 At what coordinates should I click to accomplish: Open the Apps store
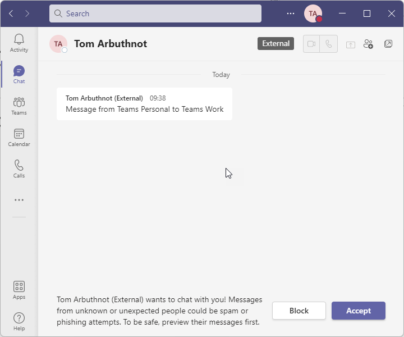pyautogui.click(x=19, y=290)
